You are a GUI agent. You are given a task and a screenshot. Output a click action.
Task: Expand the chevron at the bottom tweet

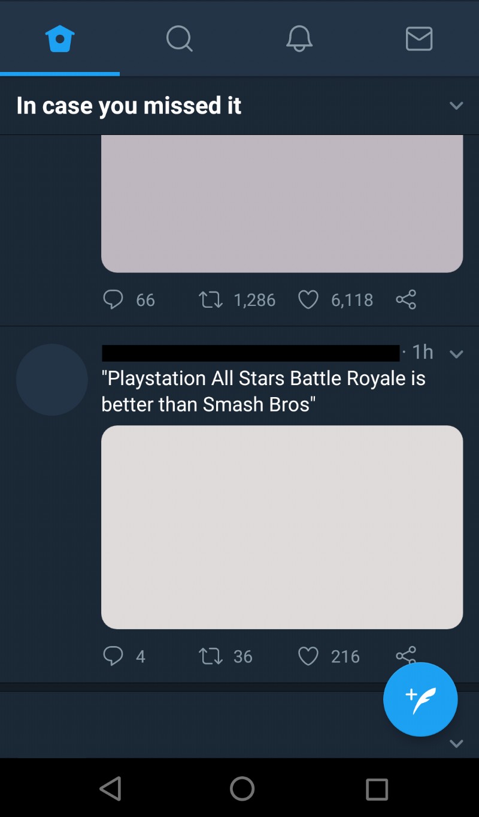pos(457,743)
